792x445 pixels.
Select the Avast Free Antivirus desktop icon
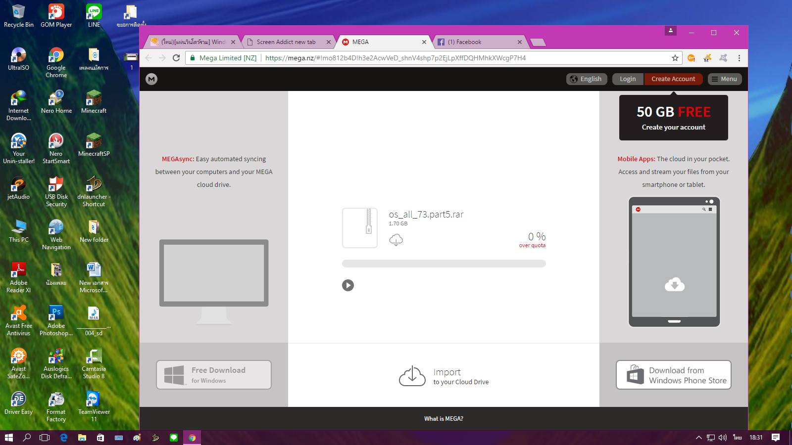(18, 321)
